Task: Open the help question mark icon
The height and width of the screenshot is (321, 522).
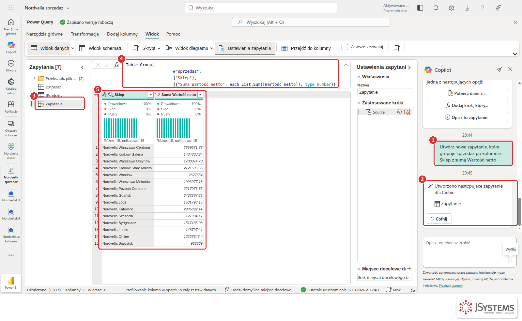Action: click(483, 8)
